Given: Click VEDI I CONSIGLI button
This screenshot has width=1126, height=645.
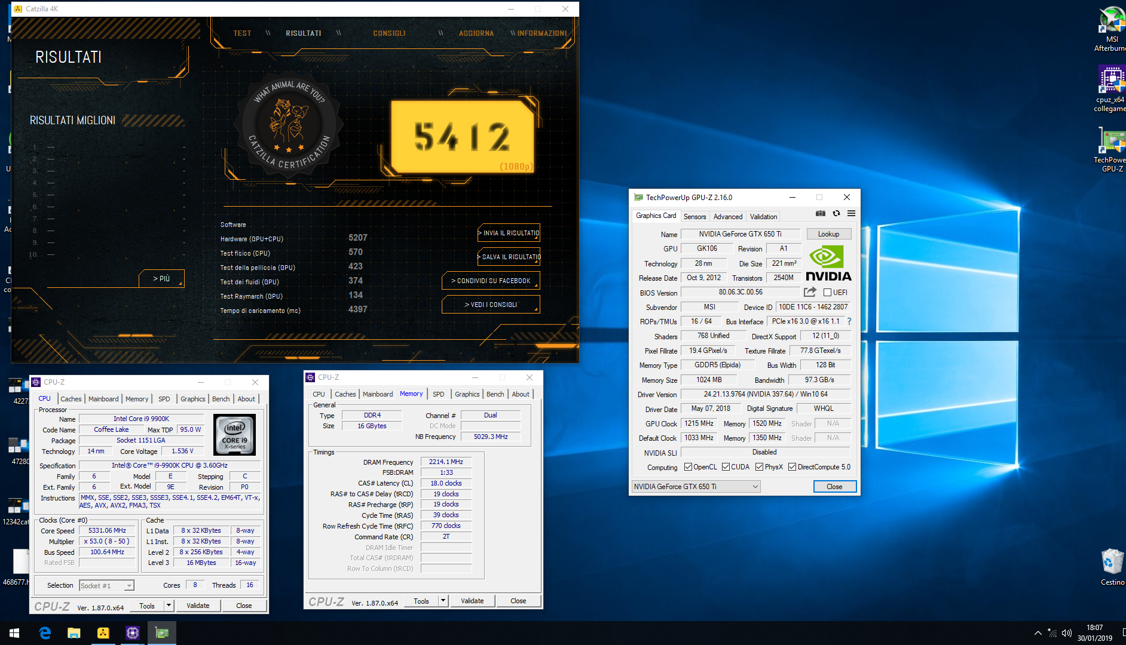Looking at the screenshot, I should (491, 305).
